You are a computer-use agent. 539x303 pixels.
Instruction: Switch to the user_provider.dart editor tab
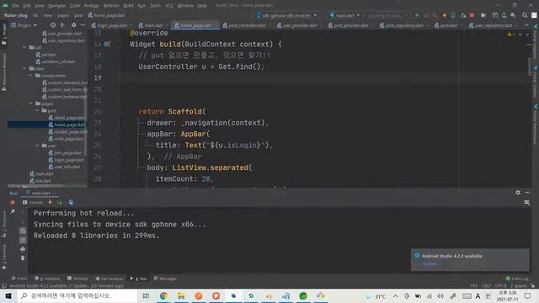point(298,25)
